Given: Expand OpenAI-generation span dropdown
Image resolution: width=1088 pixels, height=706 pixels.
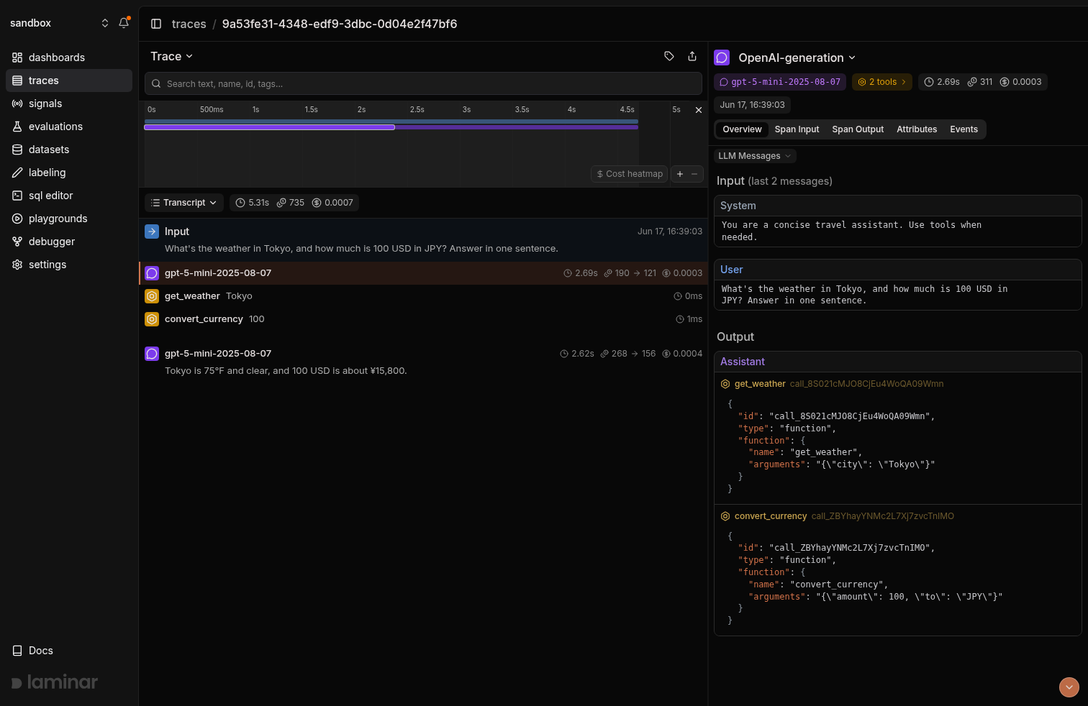Looking at the screenshot, I should pos(797,58).
